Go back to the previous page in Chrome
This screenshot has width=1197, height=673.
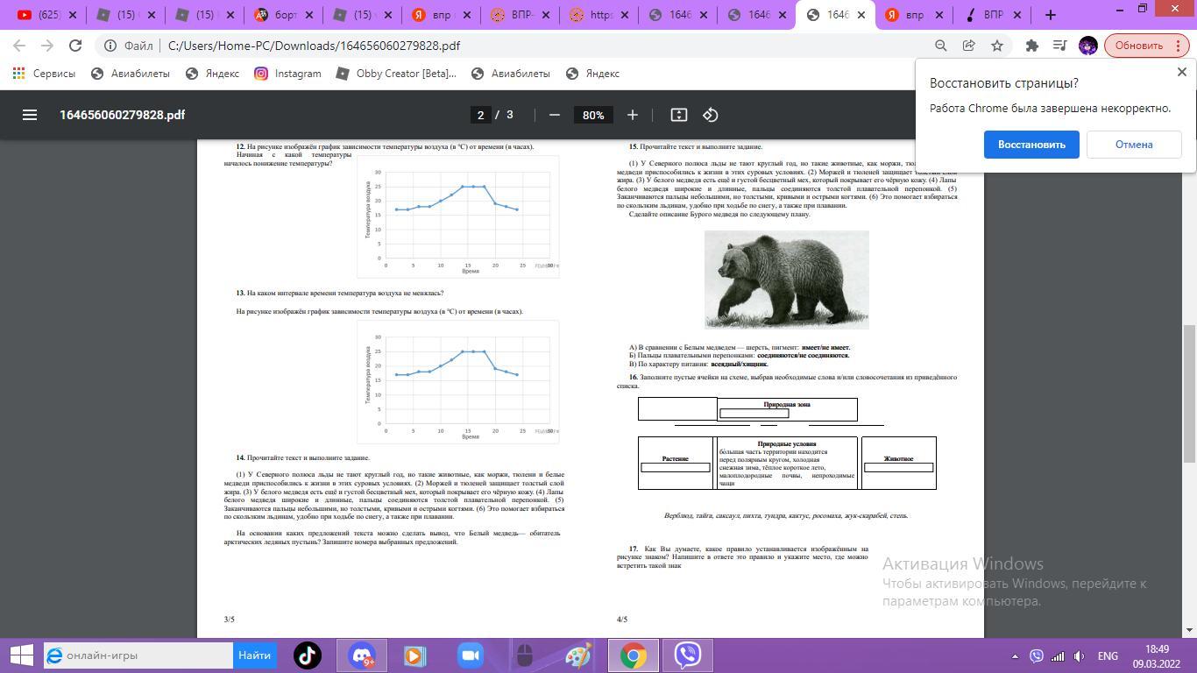click(19, 46)
